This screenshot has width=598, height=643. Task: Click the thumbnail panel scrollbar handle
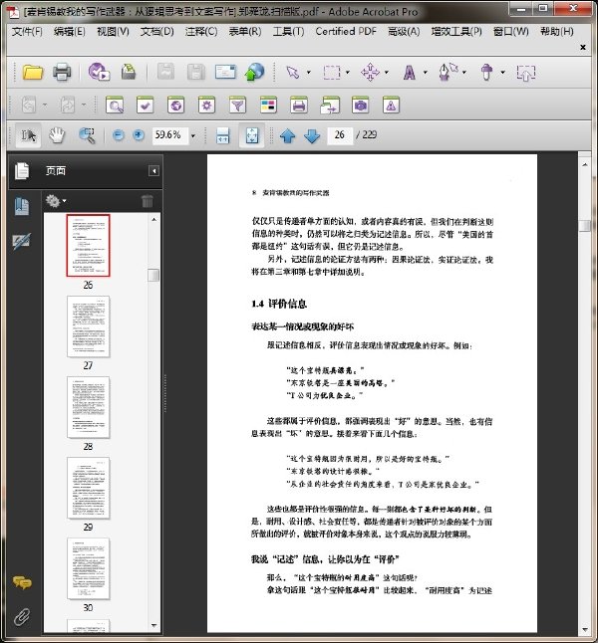click(153, 275)
